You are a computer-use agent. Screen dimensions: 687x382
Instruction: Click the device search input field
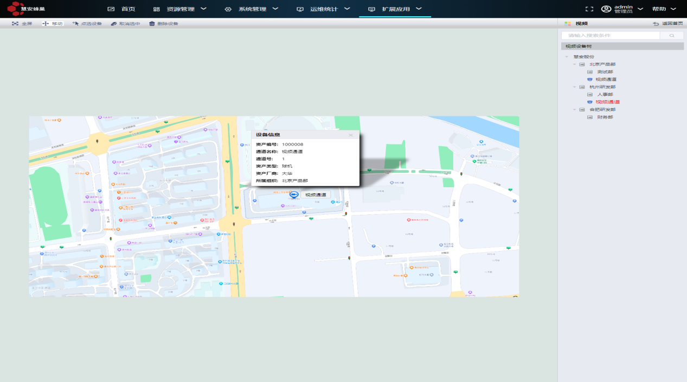(611, 35)
